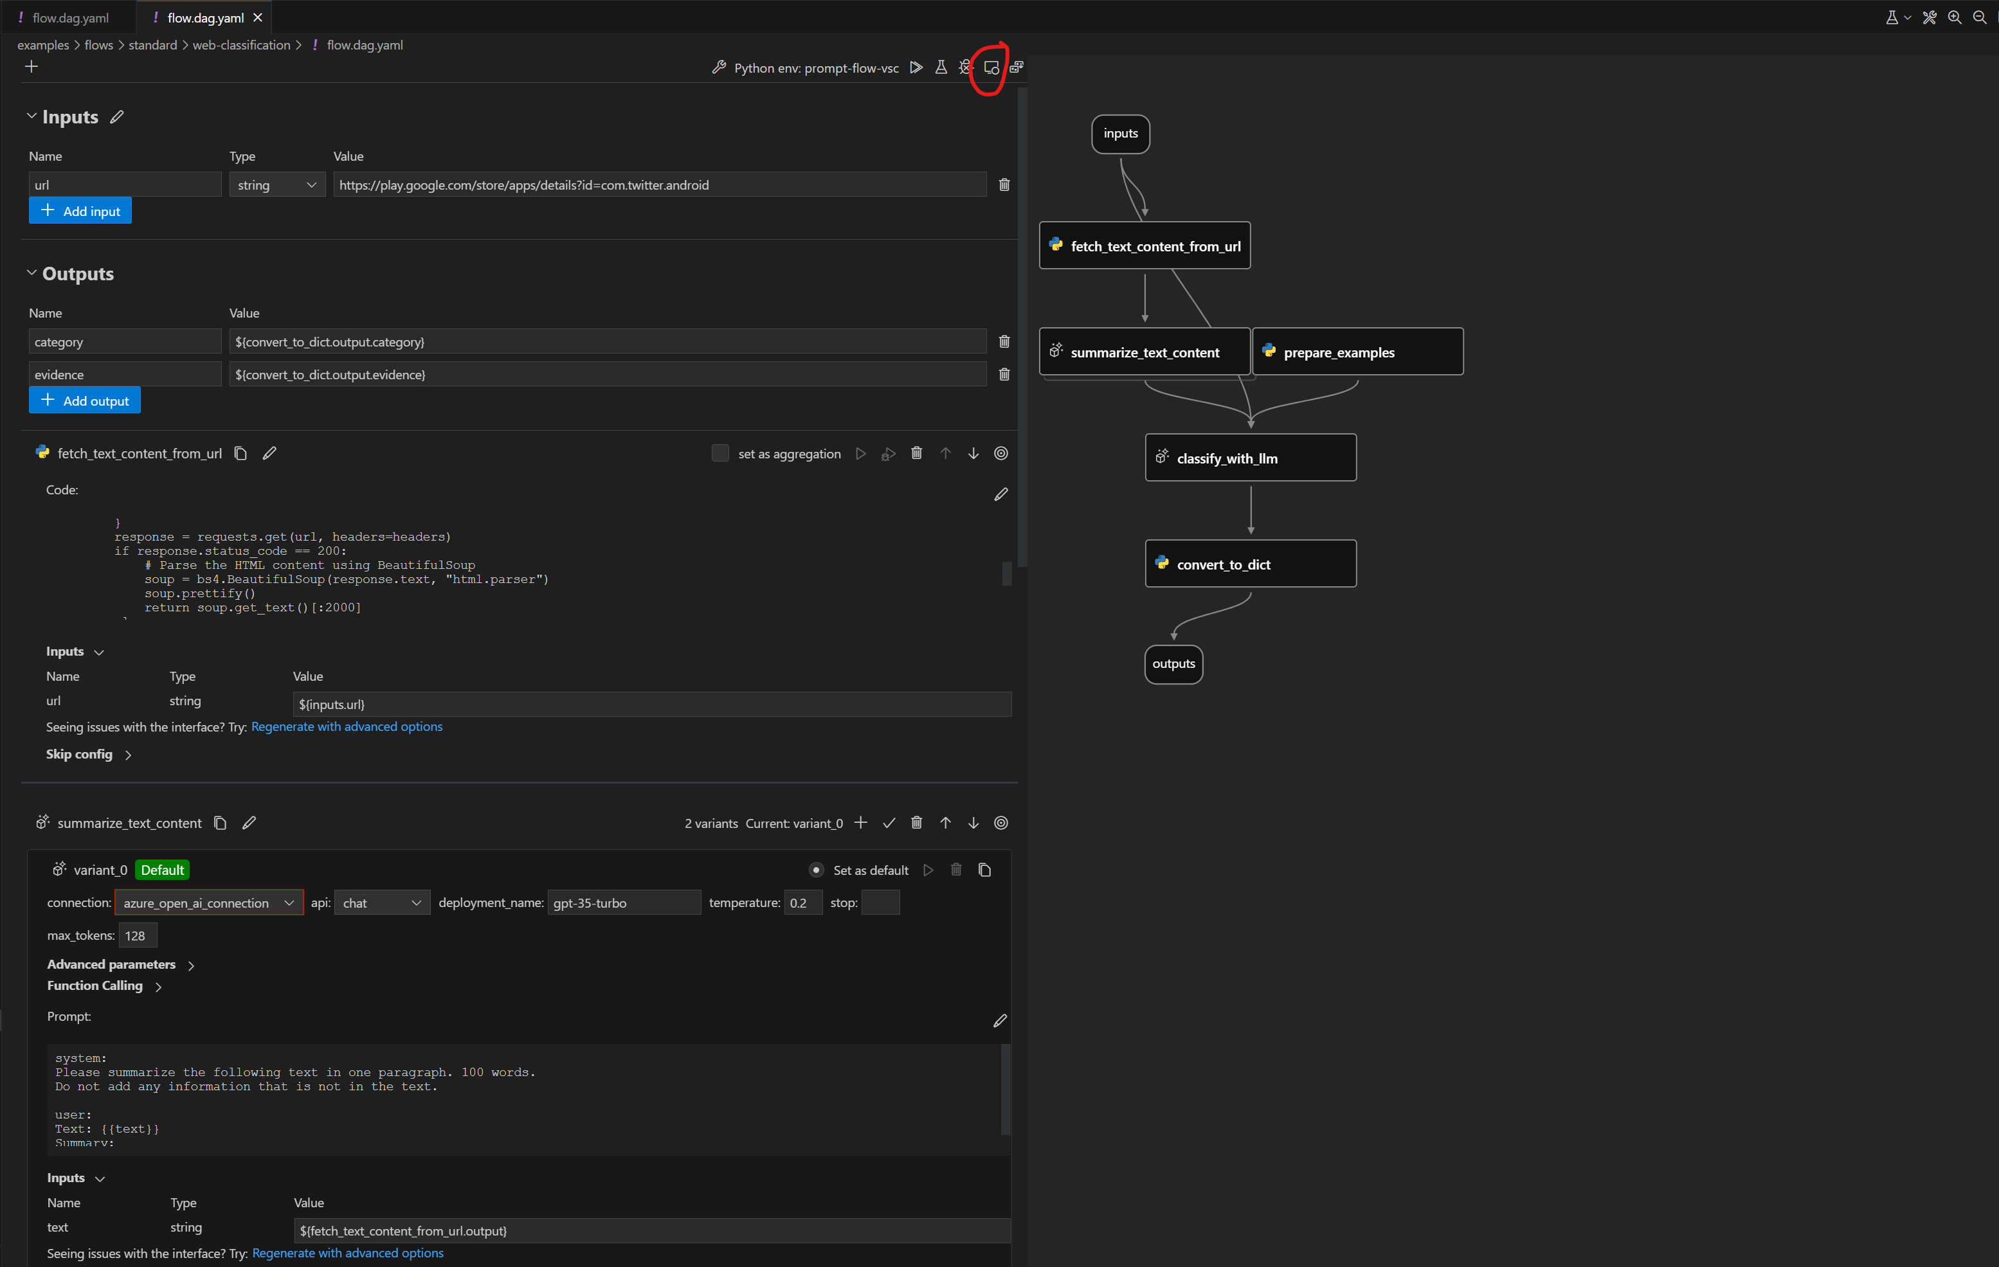Click web-classification in the breadcrumb
The image size is (1999, 1267).
[242, 45]
